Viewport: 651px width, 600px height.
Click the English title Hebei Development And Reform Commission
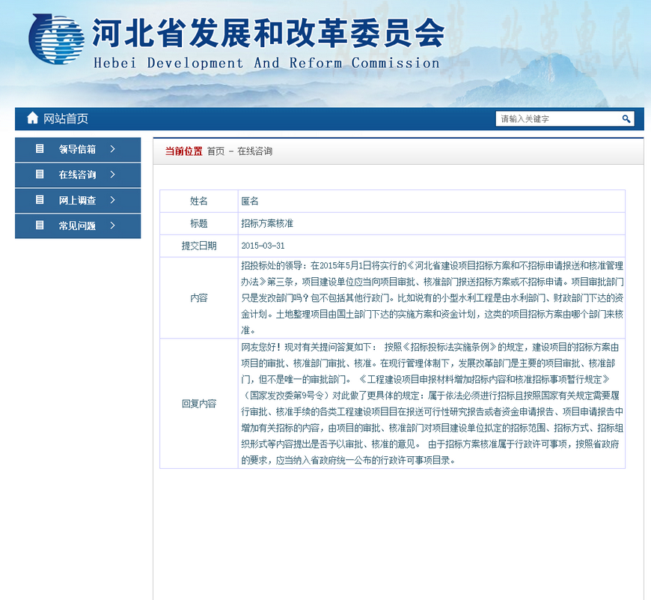[x=266, y=63]
